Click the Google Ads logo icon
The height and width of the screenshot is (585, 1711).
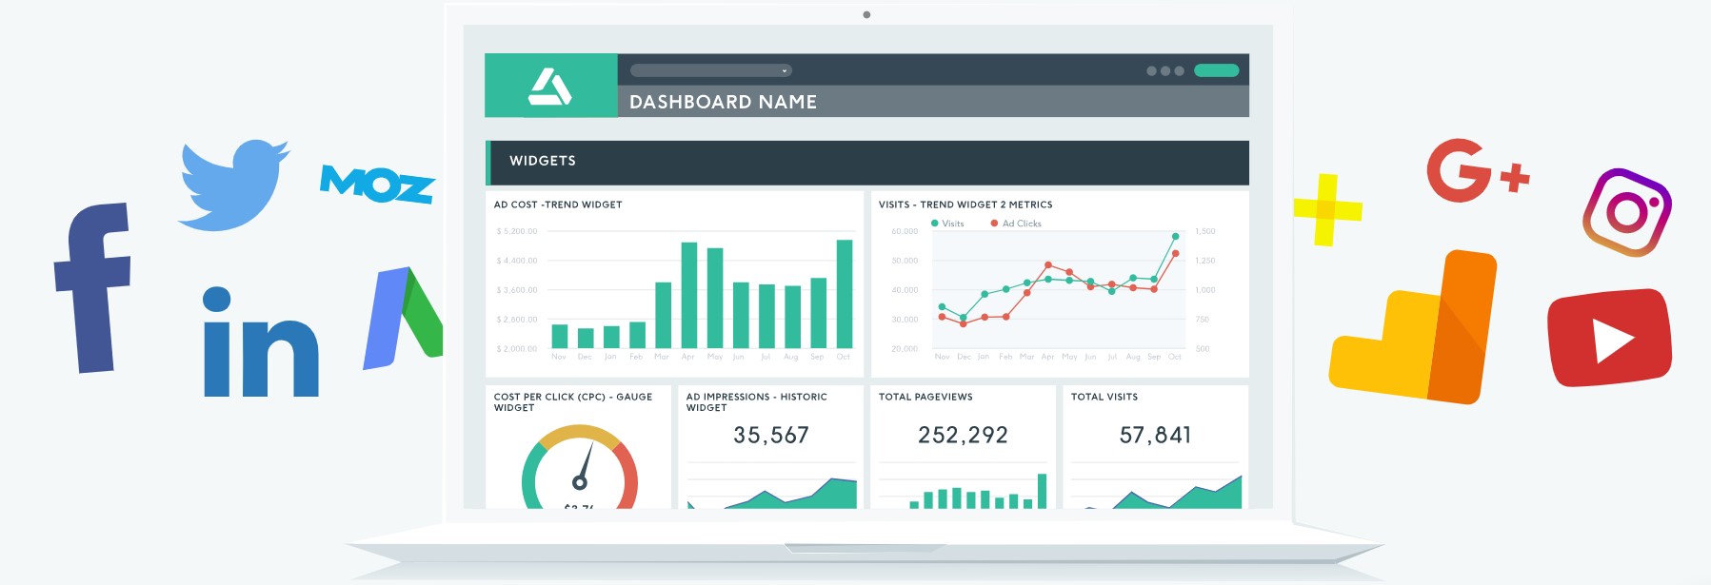404,318
